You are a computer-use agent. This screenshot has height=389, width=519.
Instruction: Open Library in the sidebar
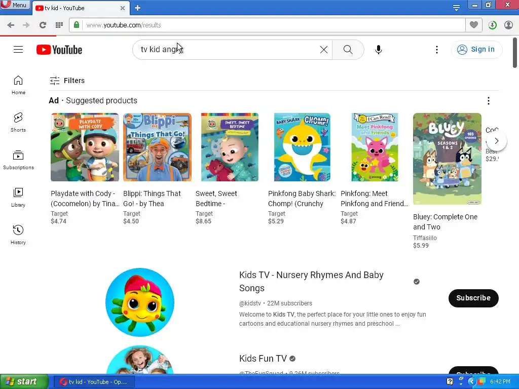coord(18,198)
